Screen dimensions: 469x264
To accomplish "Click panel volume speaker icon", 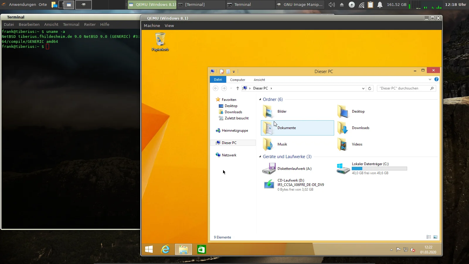I will [x=332, y=4].
